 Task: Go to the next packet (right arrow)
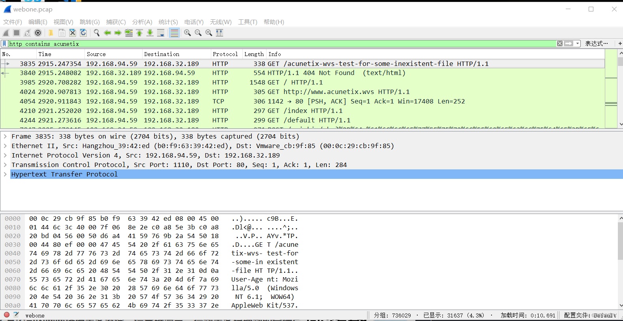click(x=118, y=33)
